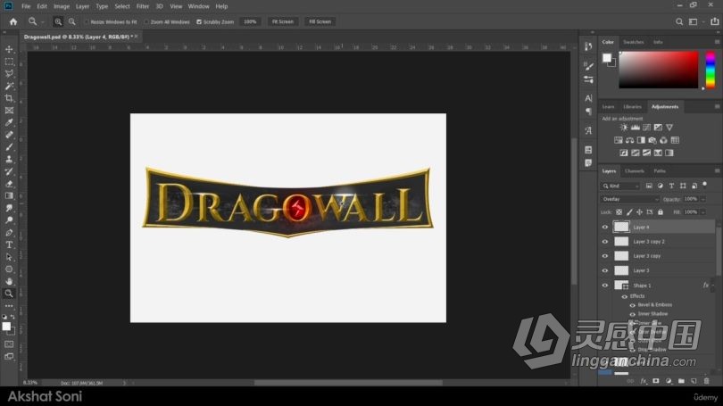Click the Create new group folder icon
This screenshot has height=406, width=723.
pyautogui.click(x=681, y=381)
